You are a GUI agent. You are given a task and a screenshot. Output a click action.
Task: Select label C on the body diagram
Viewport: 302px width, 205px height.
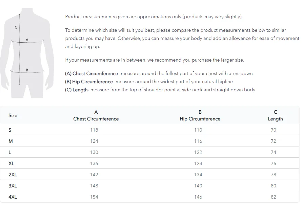coord(16,27)
